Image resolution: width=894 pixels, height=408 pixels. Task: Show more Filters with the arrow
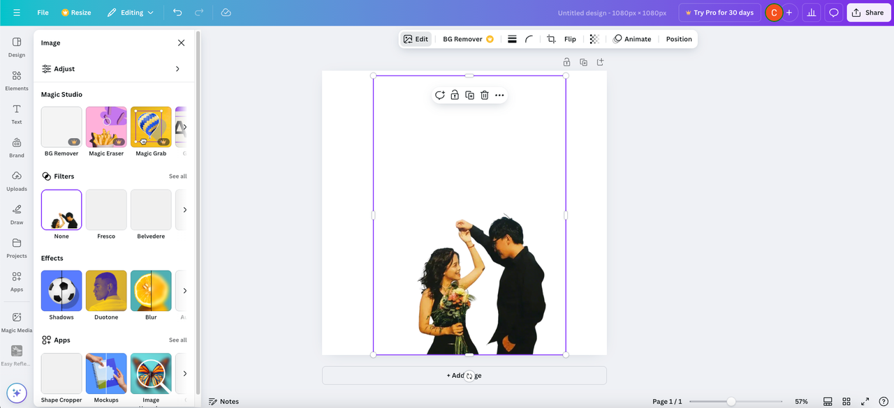click(x=184, y=209)
